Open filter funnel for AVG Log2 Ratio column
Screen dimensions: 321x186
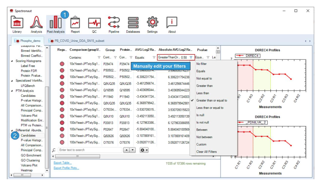tap(154, 57)
